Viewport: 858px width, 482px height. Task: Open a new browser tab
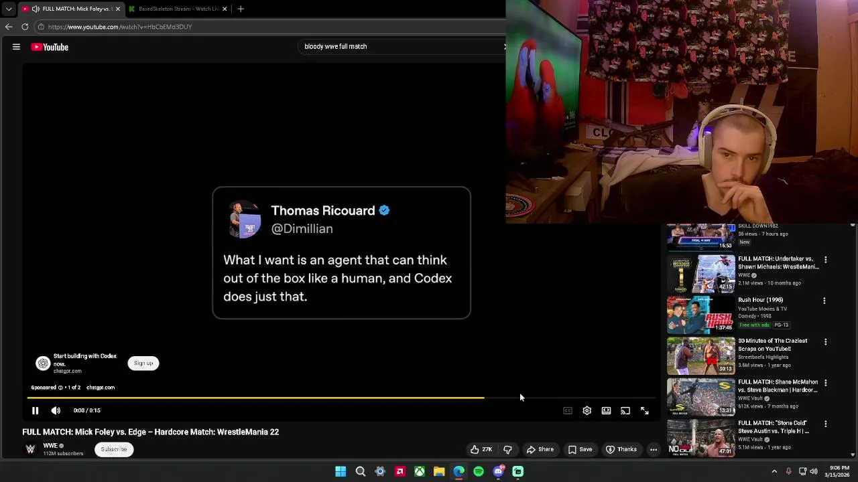(241, 9)
